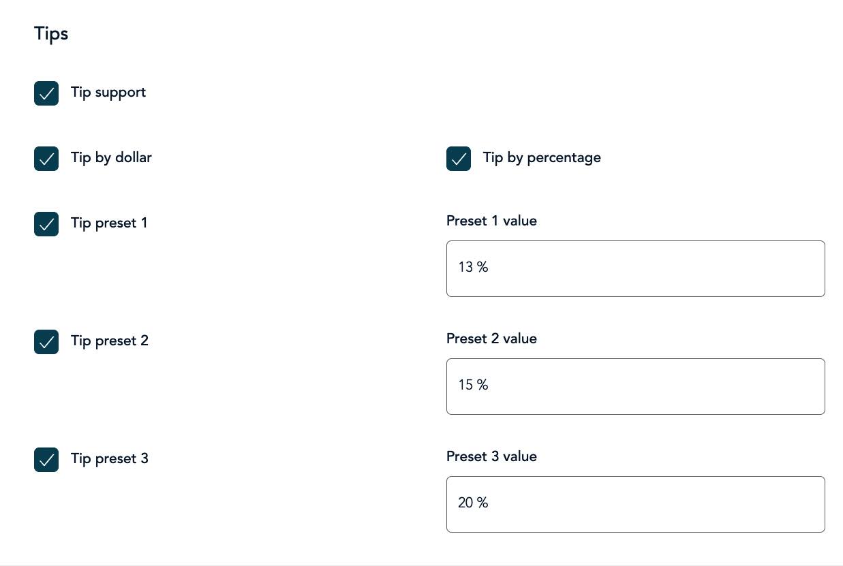Click the "20 %" text in Preset 3 box
The image size is (843, 566).
(473, 503)
